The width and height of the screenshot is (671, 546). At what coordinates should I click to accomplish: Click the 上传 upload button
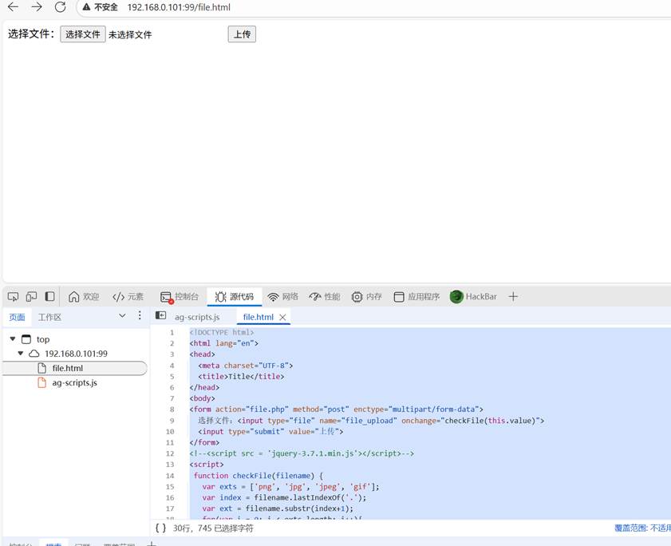(242, 34)
